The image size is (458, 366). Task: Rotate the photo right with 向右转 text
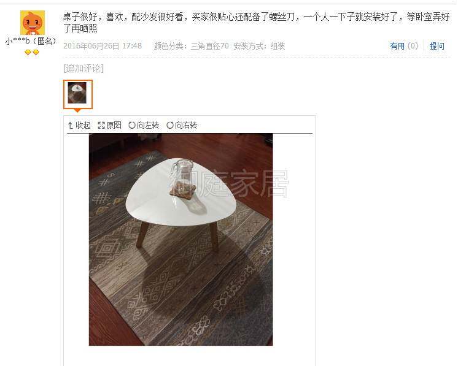pyautogui.click(x=186, y=126)
